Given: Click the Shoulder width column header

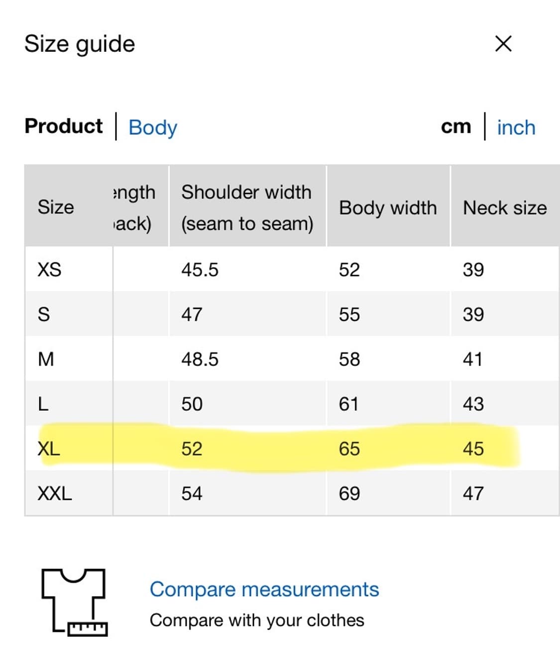Looking at the screenshot, I should [247, 207].
